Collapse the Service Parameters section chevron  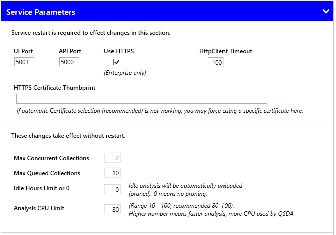click(326, 11)
